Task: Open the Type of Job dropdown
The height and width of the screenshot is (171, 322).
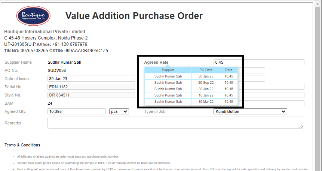Action: tap(250, 111)
